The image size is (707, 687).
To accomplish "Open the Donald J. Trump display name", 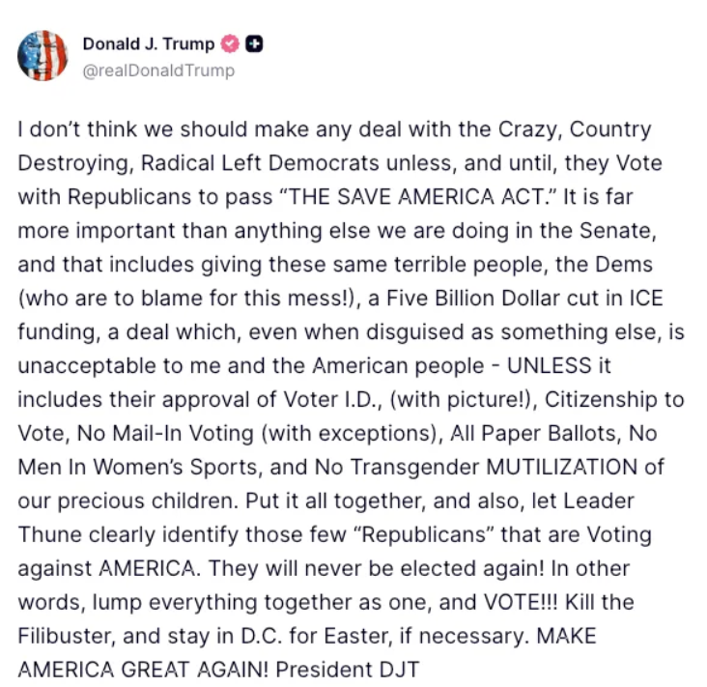I will [151, 43].
